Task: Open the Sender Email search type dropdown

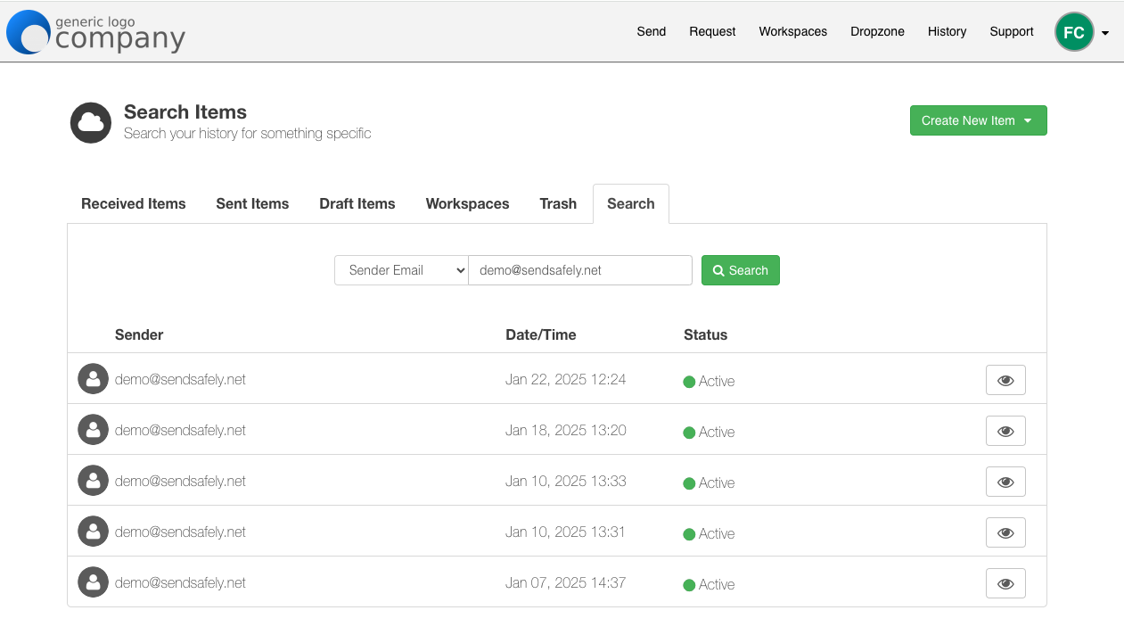Action: (x=401, y=270)
